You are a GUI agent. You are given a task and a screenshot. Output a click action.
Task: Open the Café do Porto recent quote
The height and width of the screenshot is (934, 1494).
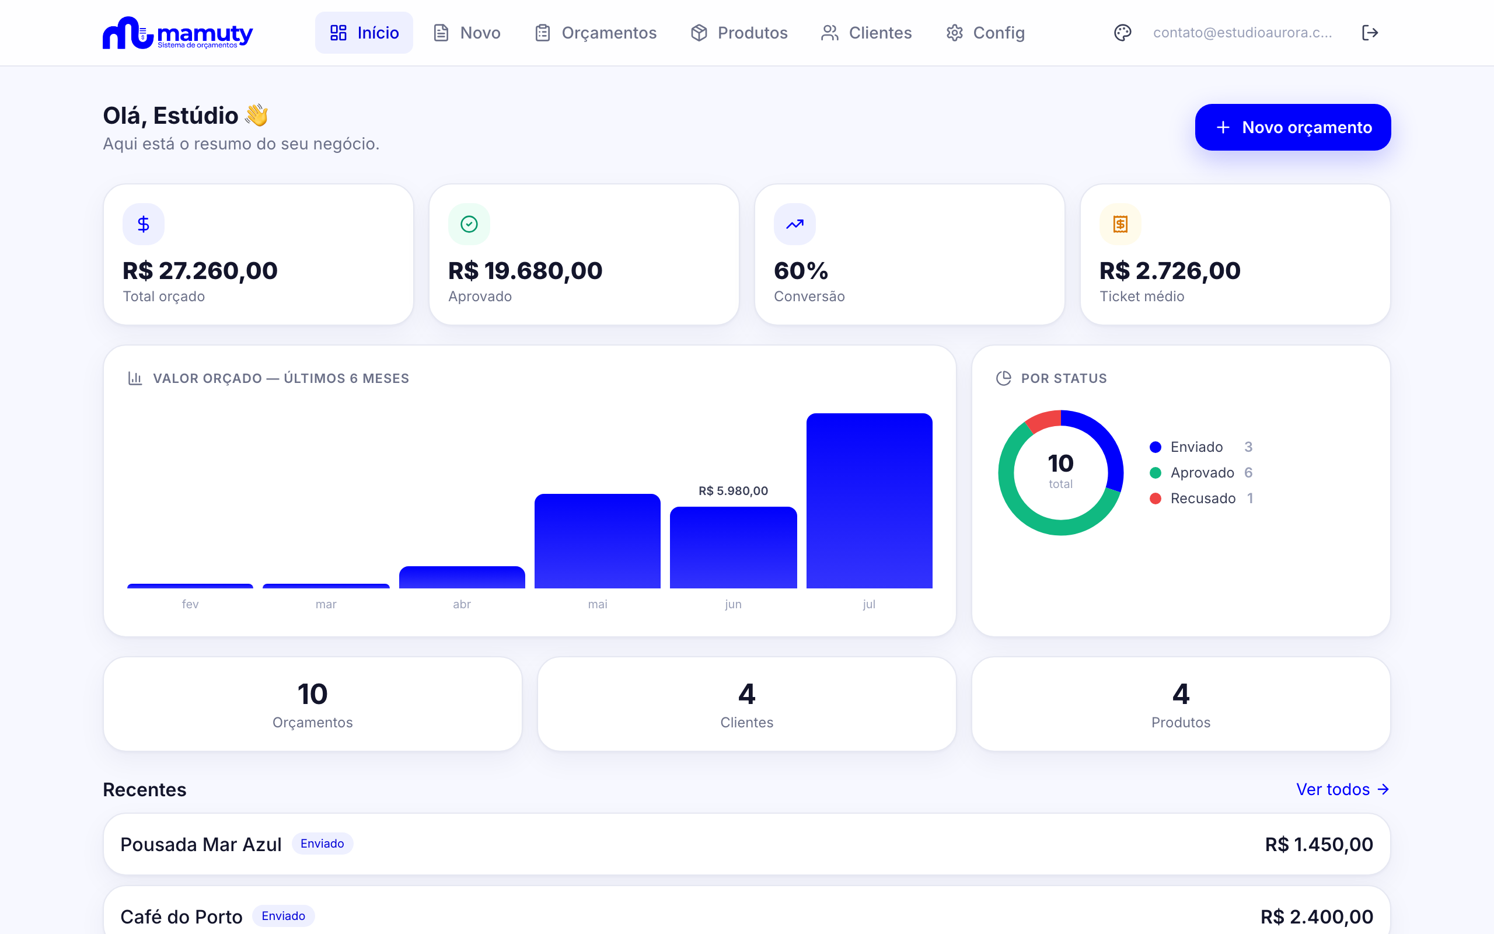pos(747,911)
